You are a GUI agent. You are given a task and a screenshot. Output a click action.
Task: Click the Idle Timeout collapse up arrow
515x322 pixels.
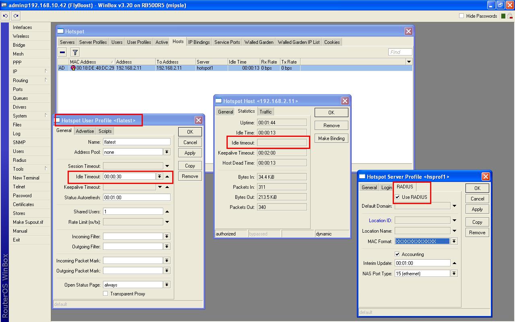click(167, 176)
